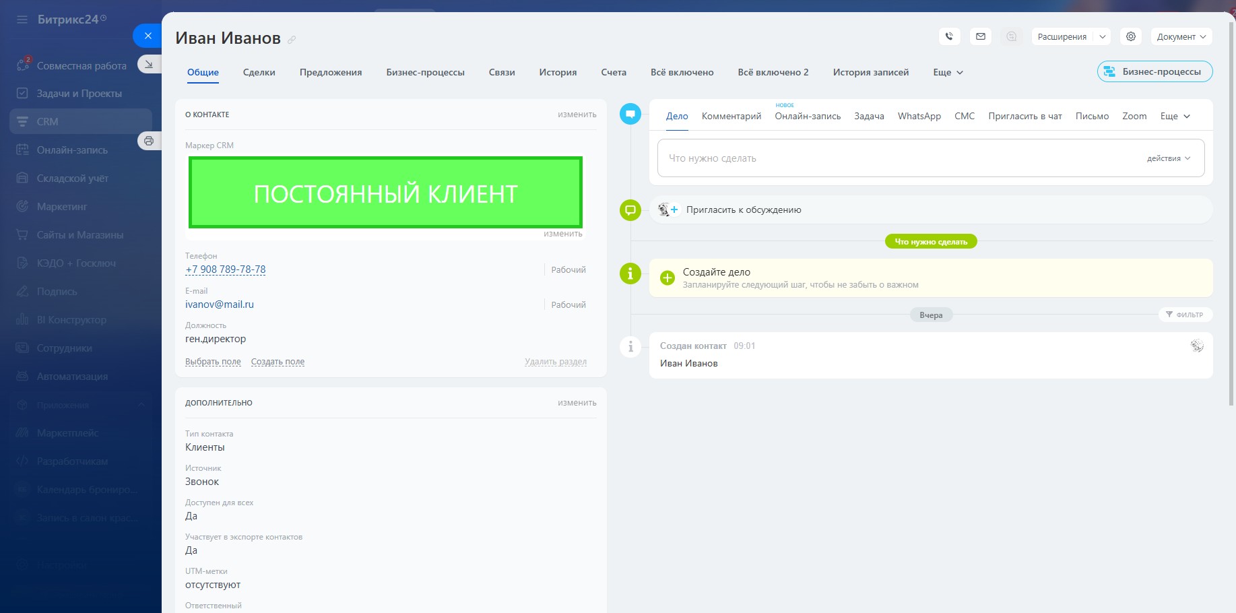This screenshot has height=613, width=1236.
Task: Expand the Еще tab menu in navigation
Action: pyautogui.click(x=948, y=72)
